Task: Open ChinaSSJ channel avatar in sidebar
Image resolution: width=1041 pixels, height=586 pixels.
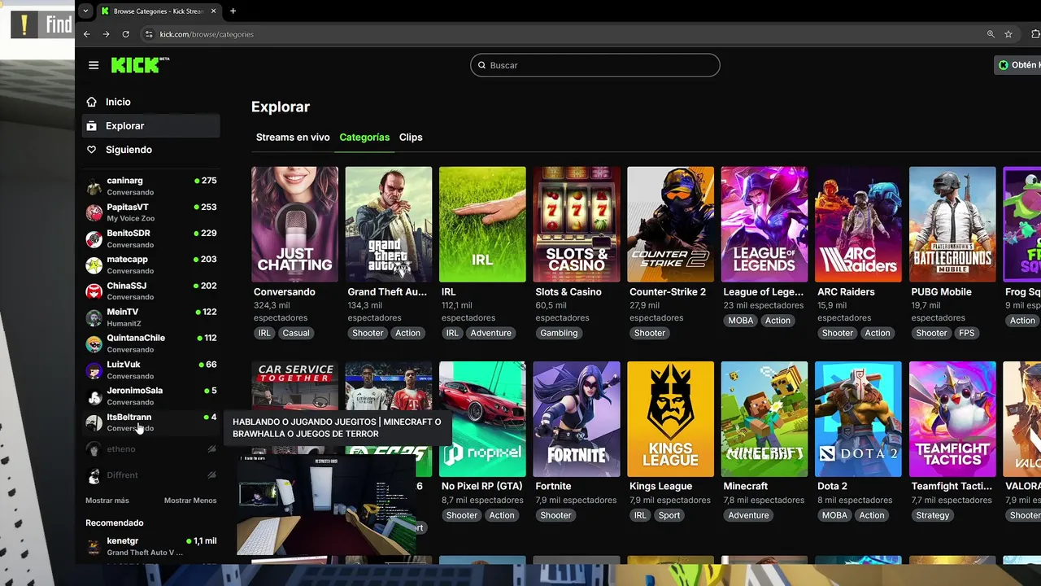Action: pos(94,291)
